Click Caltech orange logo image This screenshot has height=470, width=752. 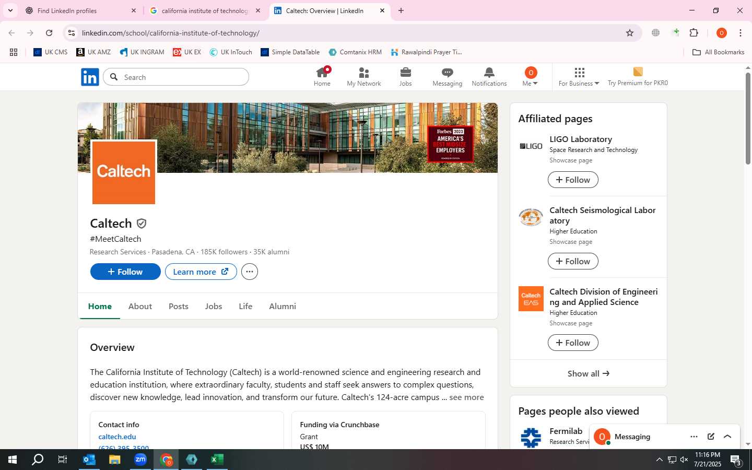(124, 172)
